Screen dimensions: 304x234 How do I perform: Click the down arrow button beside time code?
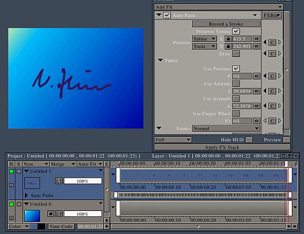(x=107, y=226)
